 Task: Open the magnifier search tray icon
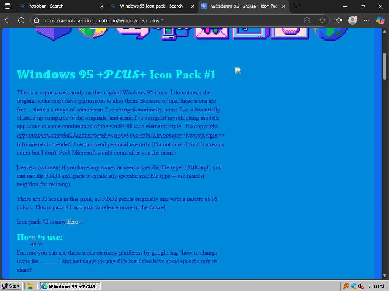(346, 286)
